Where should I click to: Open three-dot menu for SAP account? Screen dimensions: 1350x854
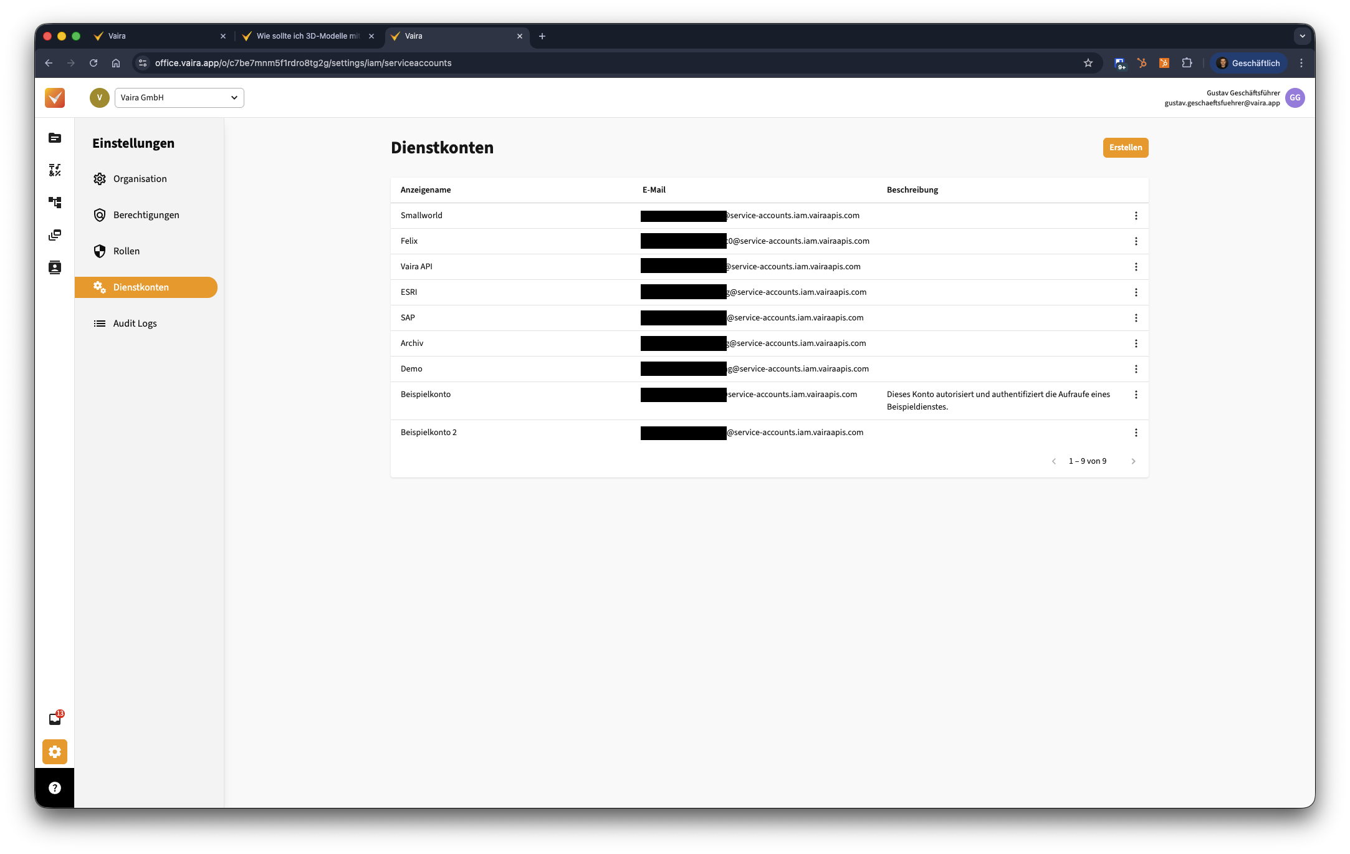[1136, 318]
